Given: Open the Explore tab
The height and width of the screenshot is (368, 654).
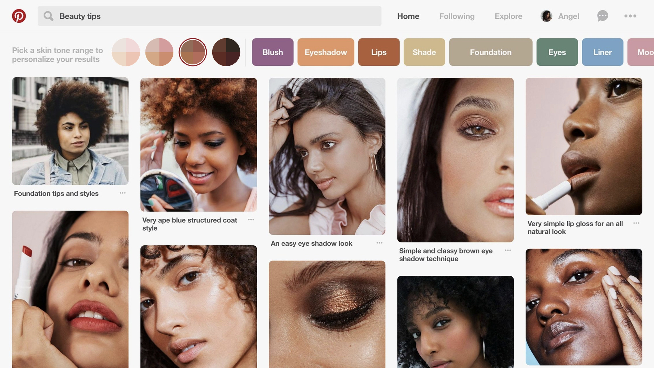Looking at the screenshot, I should pos(508,16).
